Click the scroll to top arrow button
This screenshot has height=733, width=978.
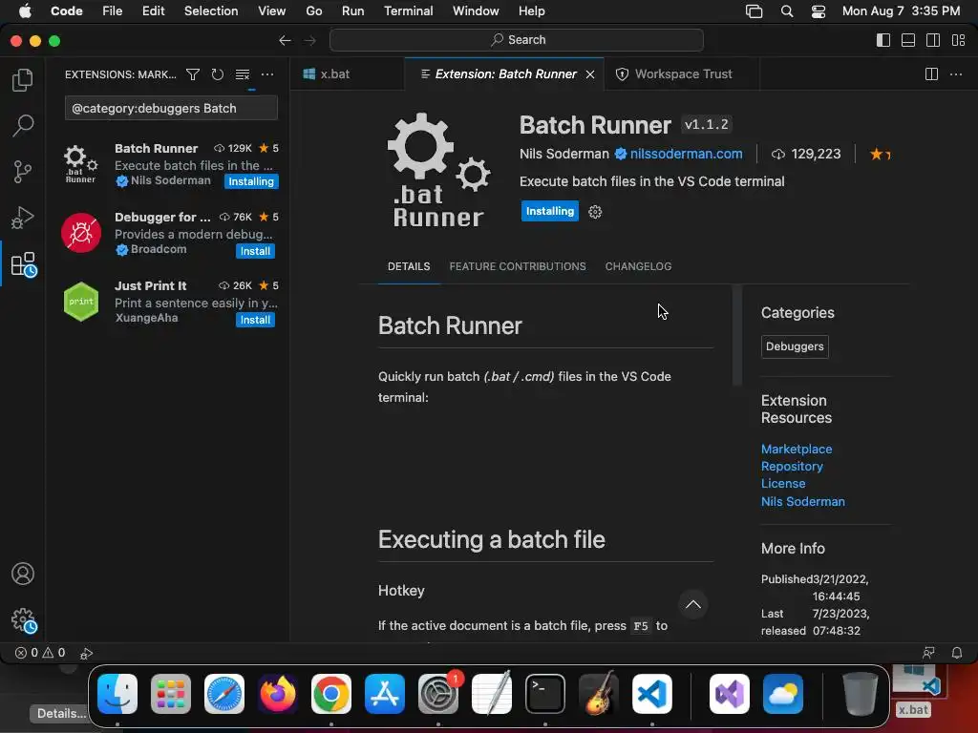pyautogui.click(x=693, y=604)
